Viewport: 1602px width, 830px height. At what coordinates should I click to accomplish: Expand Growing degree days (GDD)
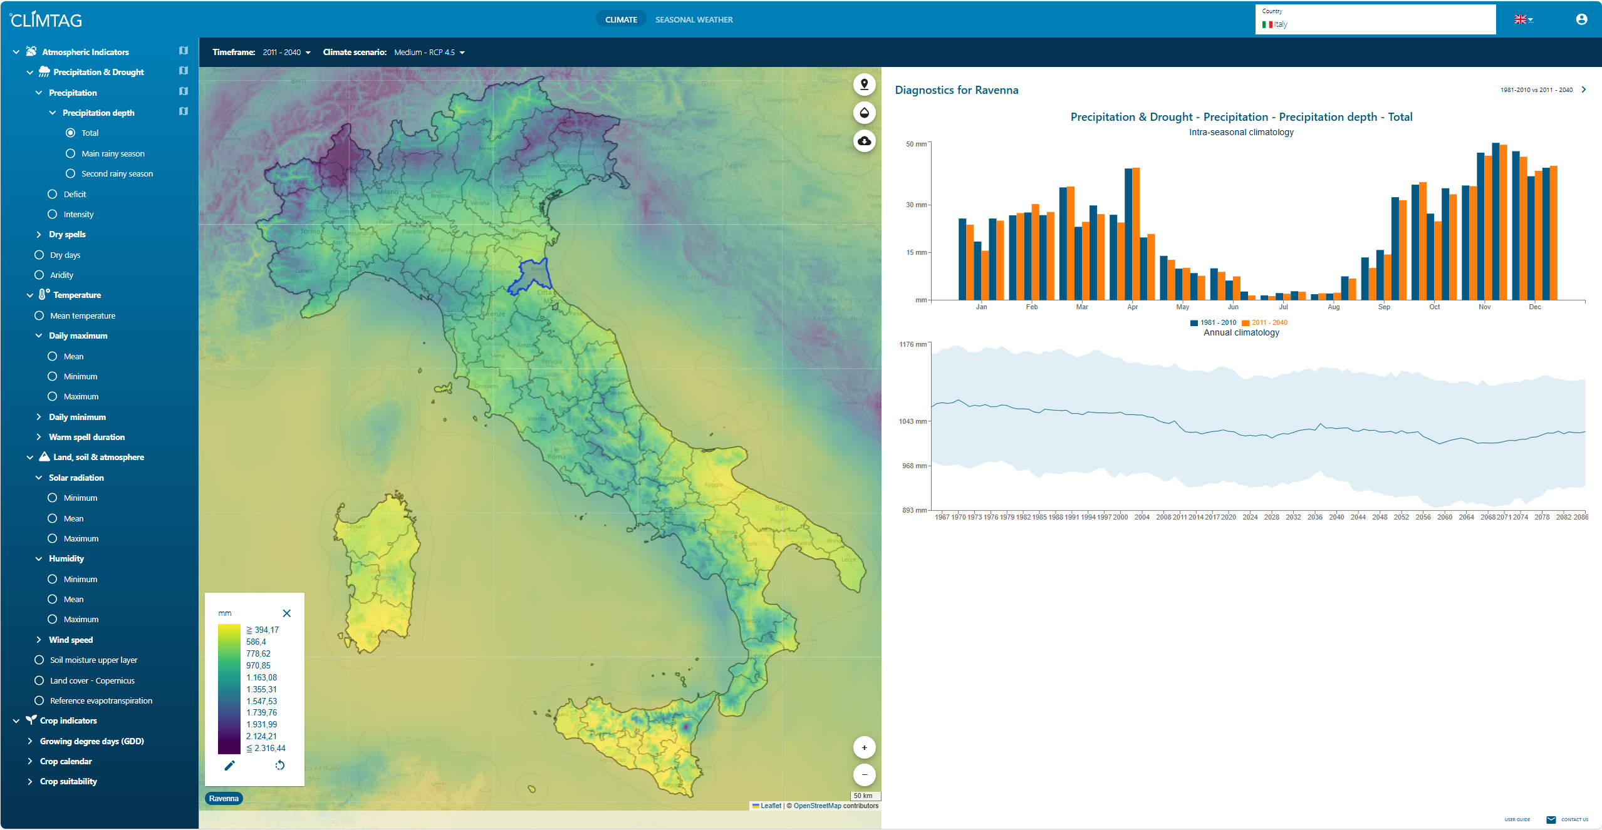(x=29, y=741)
